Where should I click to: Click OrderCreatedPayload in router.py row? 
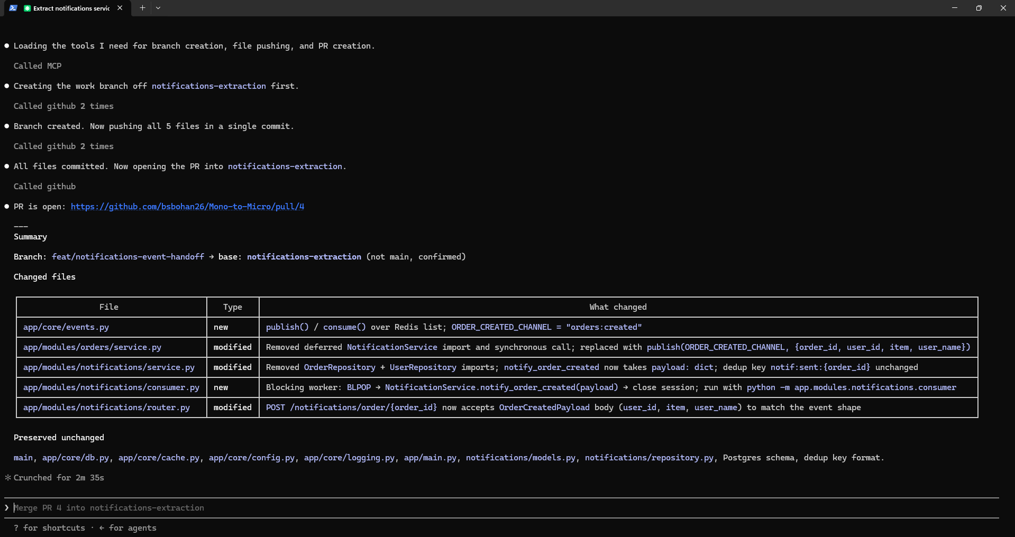tap(544, 408)
